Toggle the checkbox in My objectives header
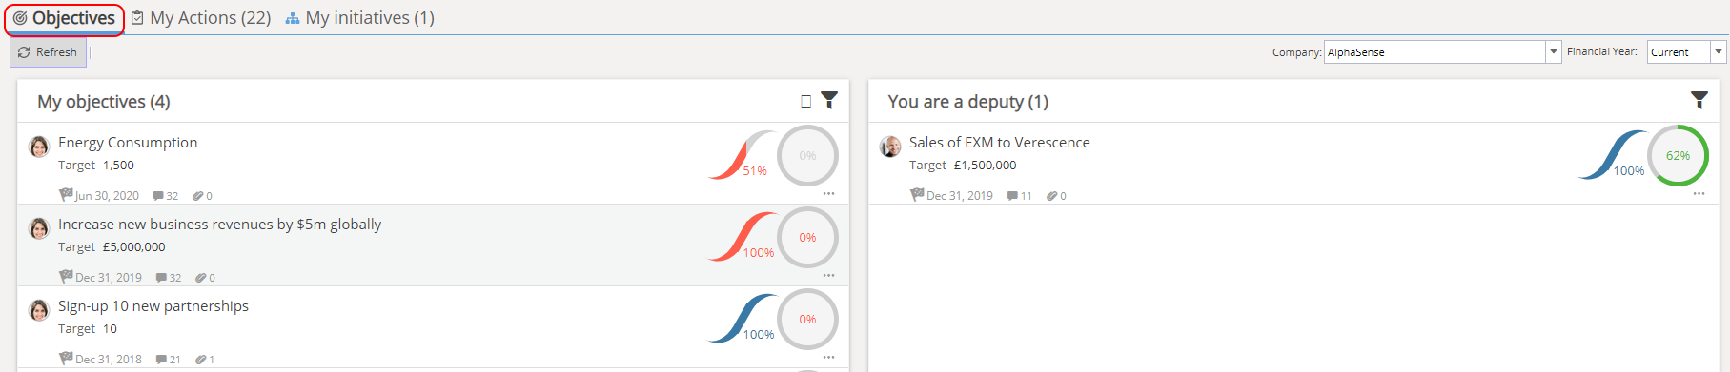This screenshot has width=1730, height=372. point(806,101)
